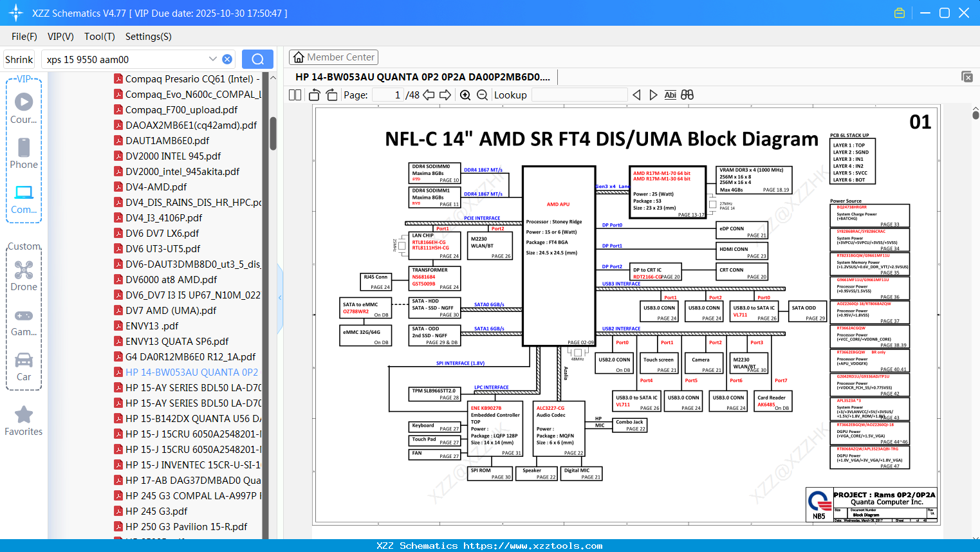Open HP 245 G3.pdf
Screen dimensions: 980x552
[x=151, y=511]
